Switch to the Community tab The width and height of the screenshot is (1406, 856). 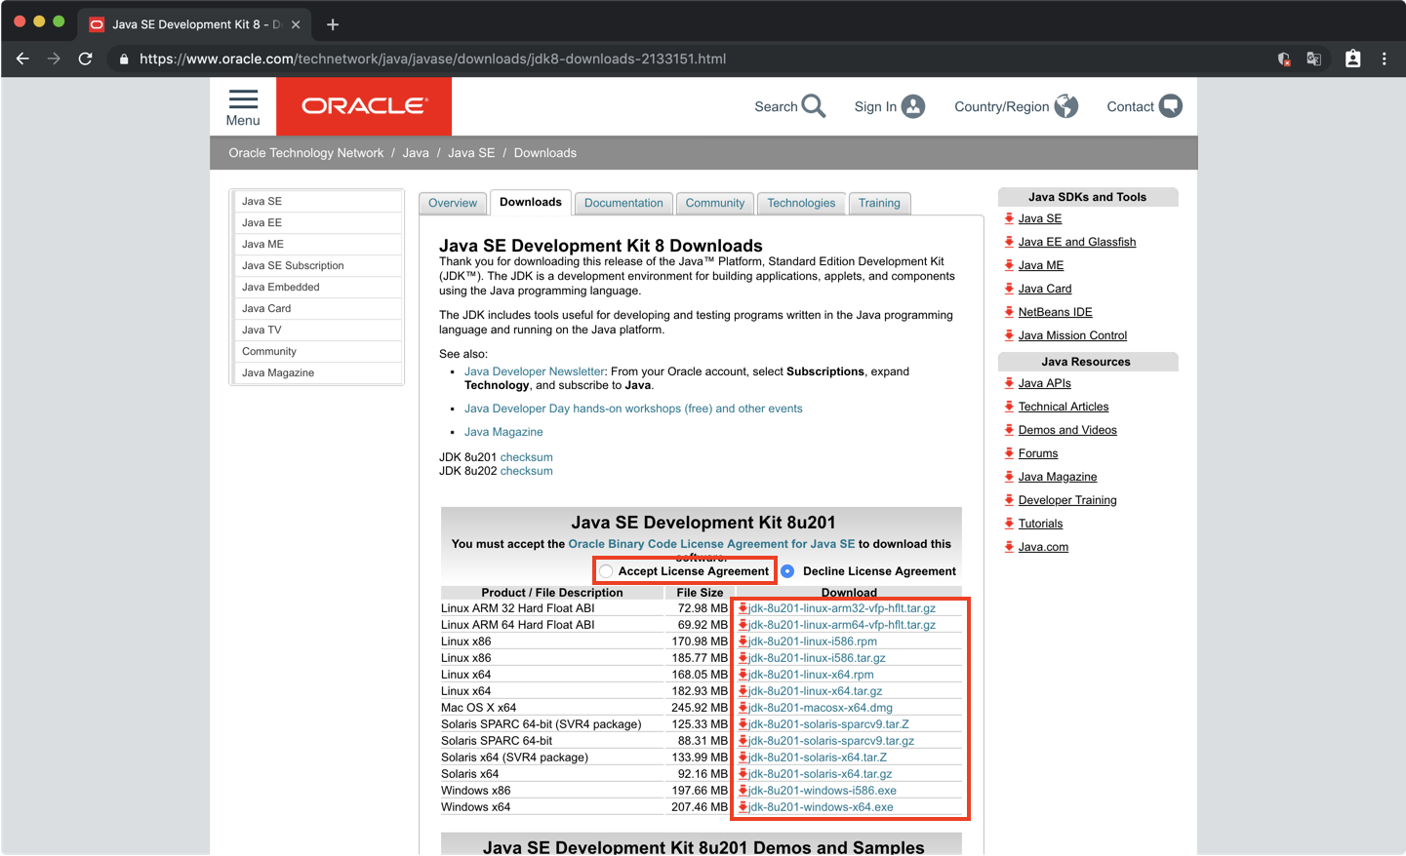tap(714, 203)
